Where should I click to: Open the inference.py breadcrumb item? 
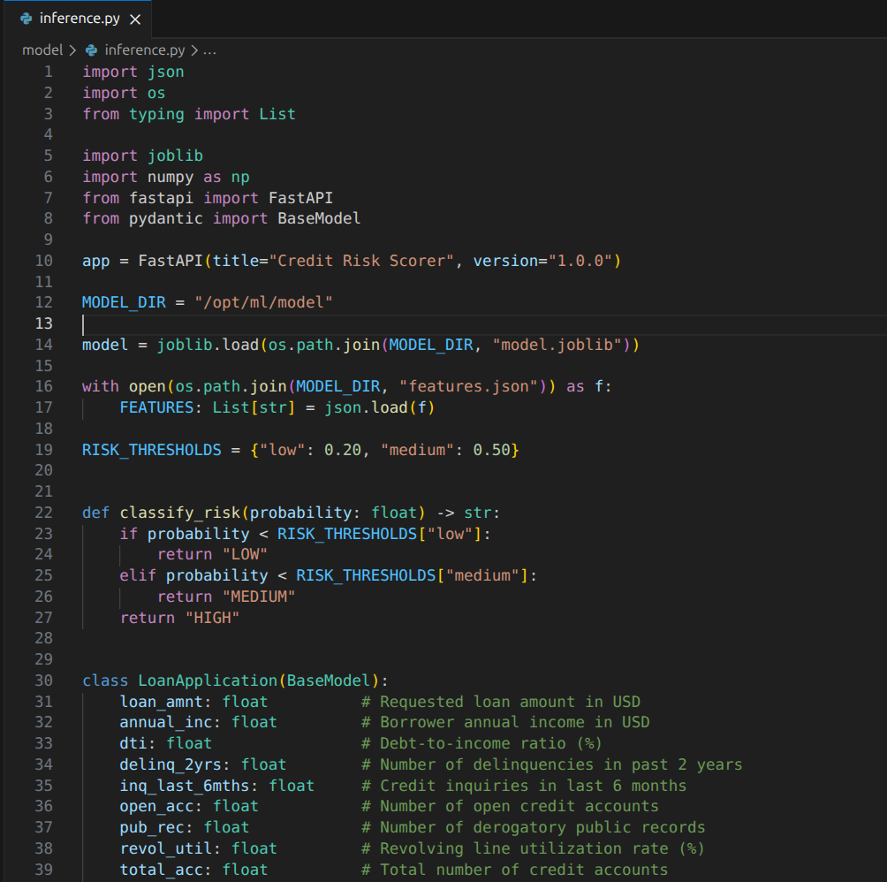pyautogui.click(x=145, y=49)
